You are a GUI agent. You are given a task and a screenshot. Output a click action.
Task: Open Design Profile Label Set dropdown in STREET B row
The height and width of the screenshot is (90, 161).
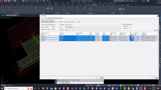(129, 38)
